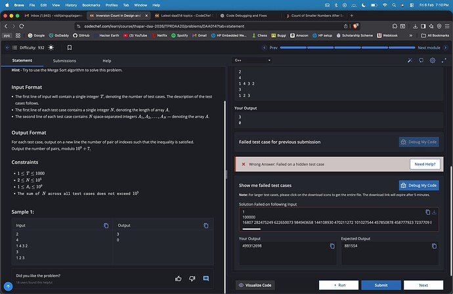This screenshot has height=294, width=453.
Task: Open the Hacker Earth bookmark
Action: tap(106, 35)
